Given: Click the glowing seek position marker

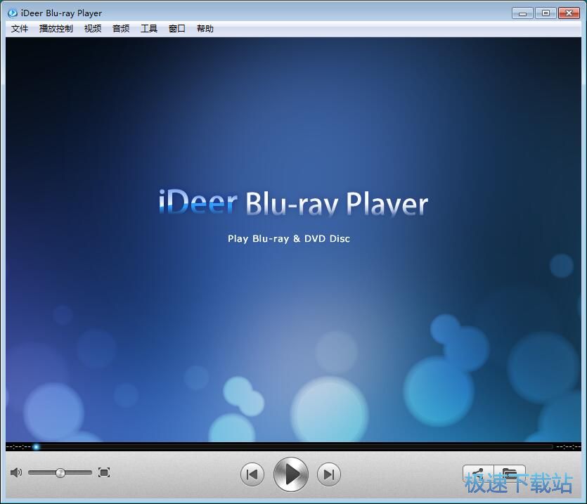Looking at the screenshot, I should (36, 446).
